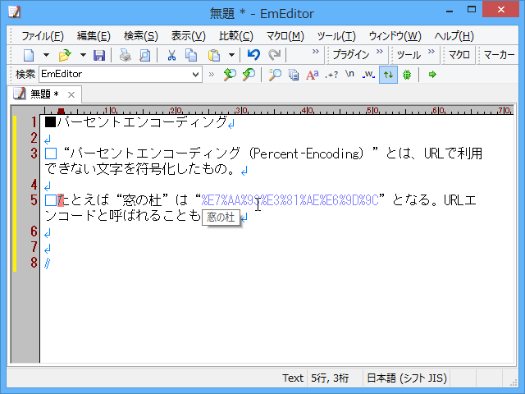The width and height of the screenshot is (525, 394).
Task: Toggle regular expression search option
Action: 331,75
